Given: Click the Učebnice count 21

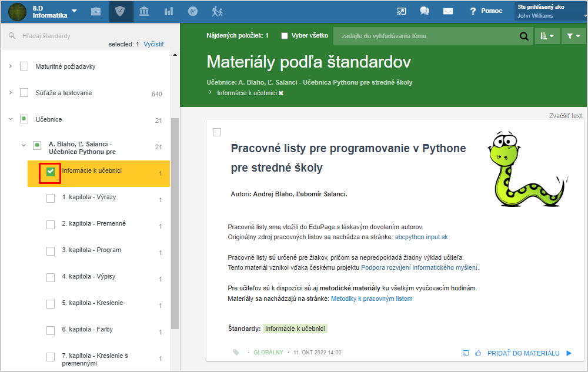Looking at the screenshot, I should pyautogui.click(x=159, y=120).
